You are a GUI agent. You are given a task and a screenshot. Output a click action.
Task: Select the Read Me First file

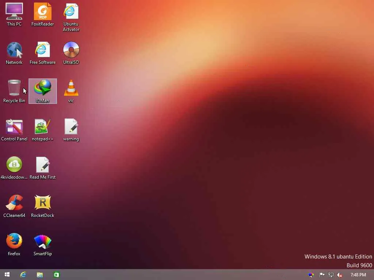pyautogui.click(x=42, y=168)
